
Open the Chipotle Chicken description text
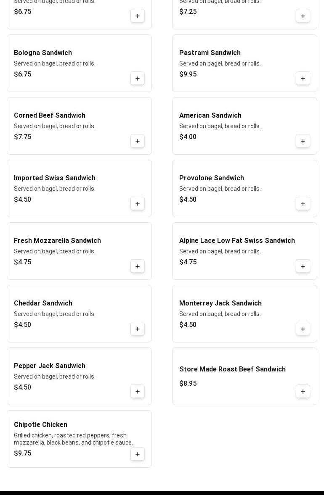point(73,439)
